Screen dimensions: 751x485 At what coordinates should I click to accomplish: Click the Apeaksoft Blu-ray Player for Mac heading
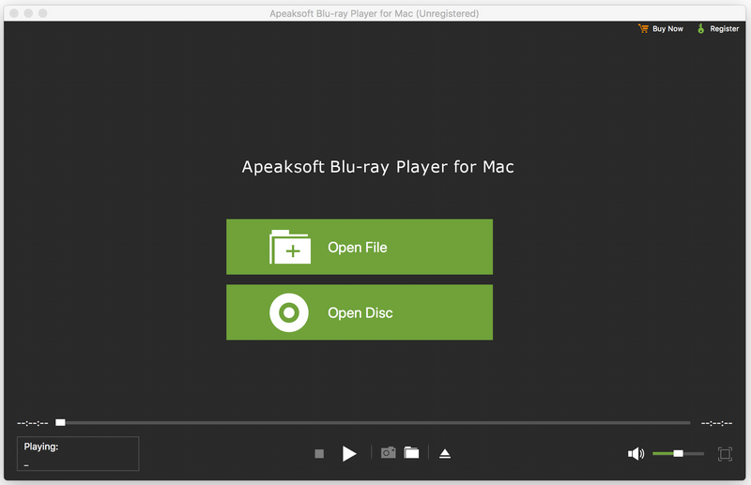click(x=378, y=167)
